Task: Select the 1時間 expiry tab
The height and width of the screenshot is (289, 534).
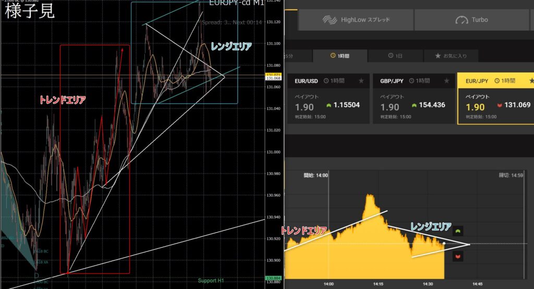Action: [340, 56]
